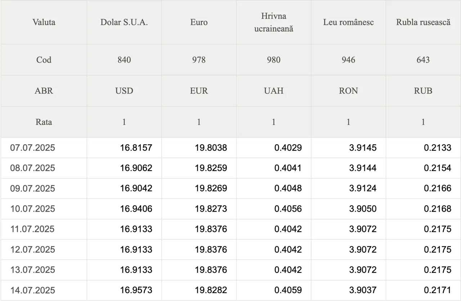Image resolution: width=461 pixels, height=301 pixels.
Task: Select the Euro rate 19.8038
Action: tap(211, 148)
